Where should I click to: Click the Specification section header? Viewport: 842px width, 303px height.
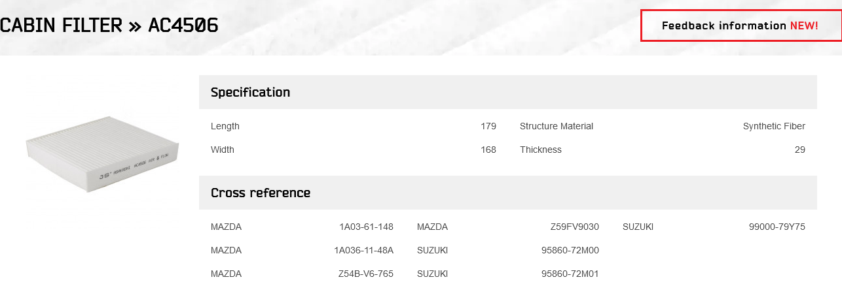click(508, 92)
